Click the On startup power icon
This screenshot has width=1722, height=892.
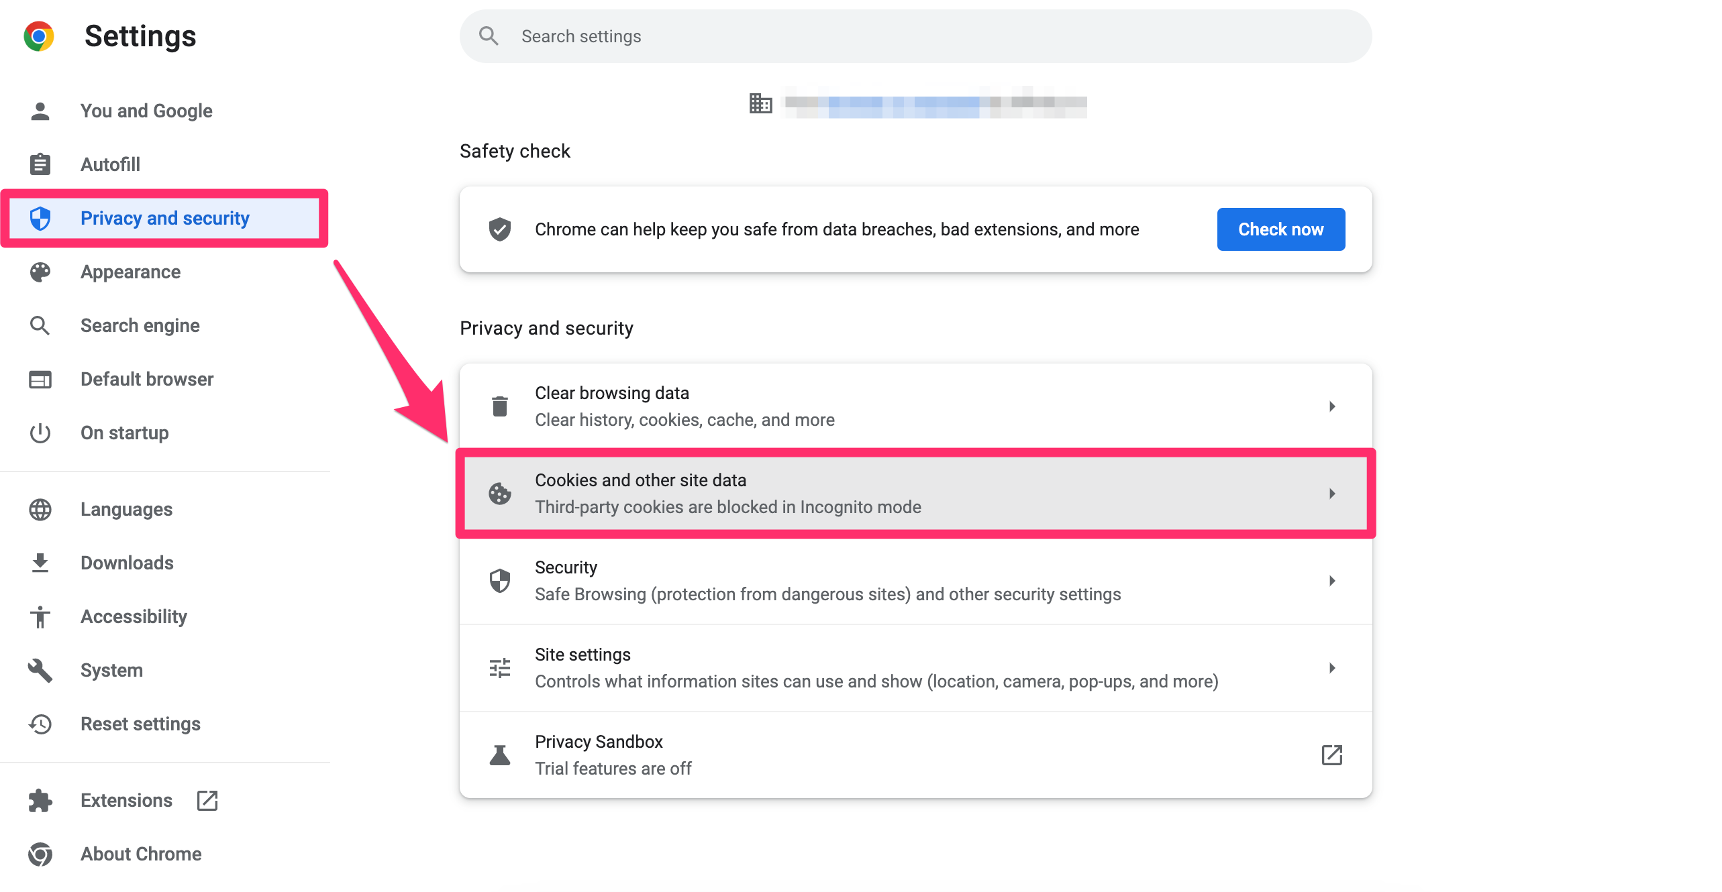tap(40, 433)
